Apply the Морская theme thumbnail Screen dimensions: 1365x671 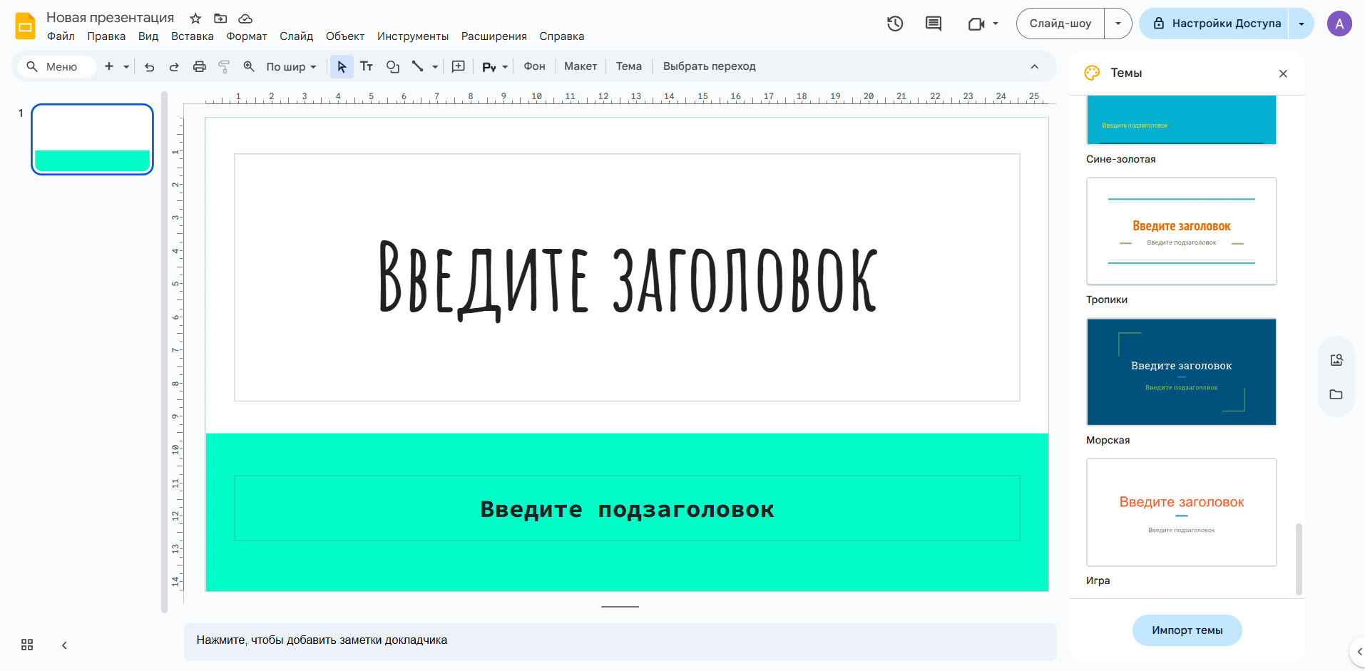coord(1181,372)
